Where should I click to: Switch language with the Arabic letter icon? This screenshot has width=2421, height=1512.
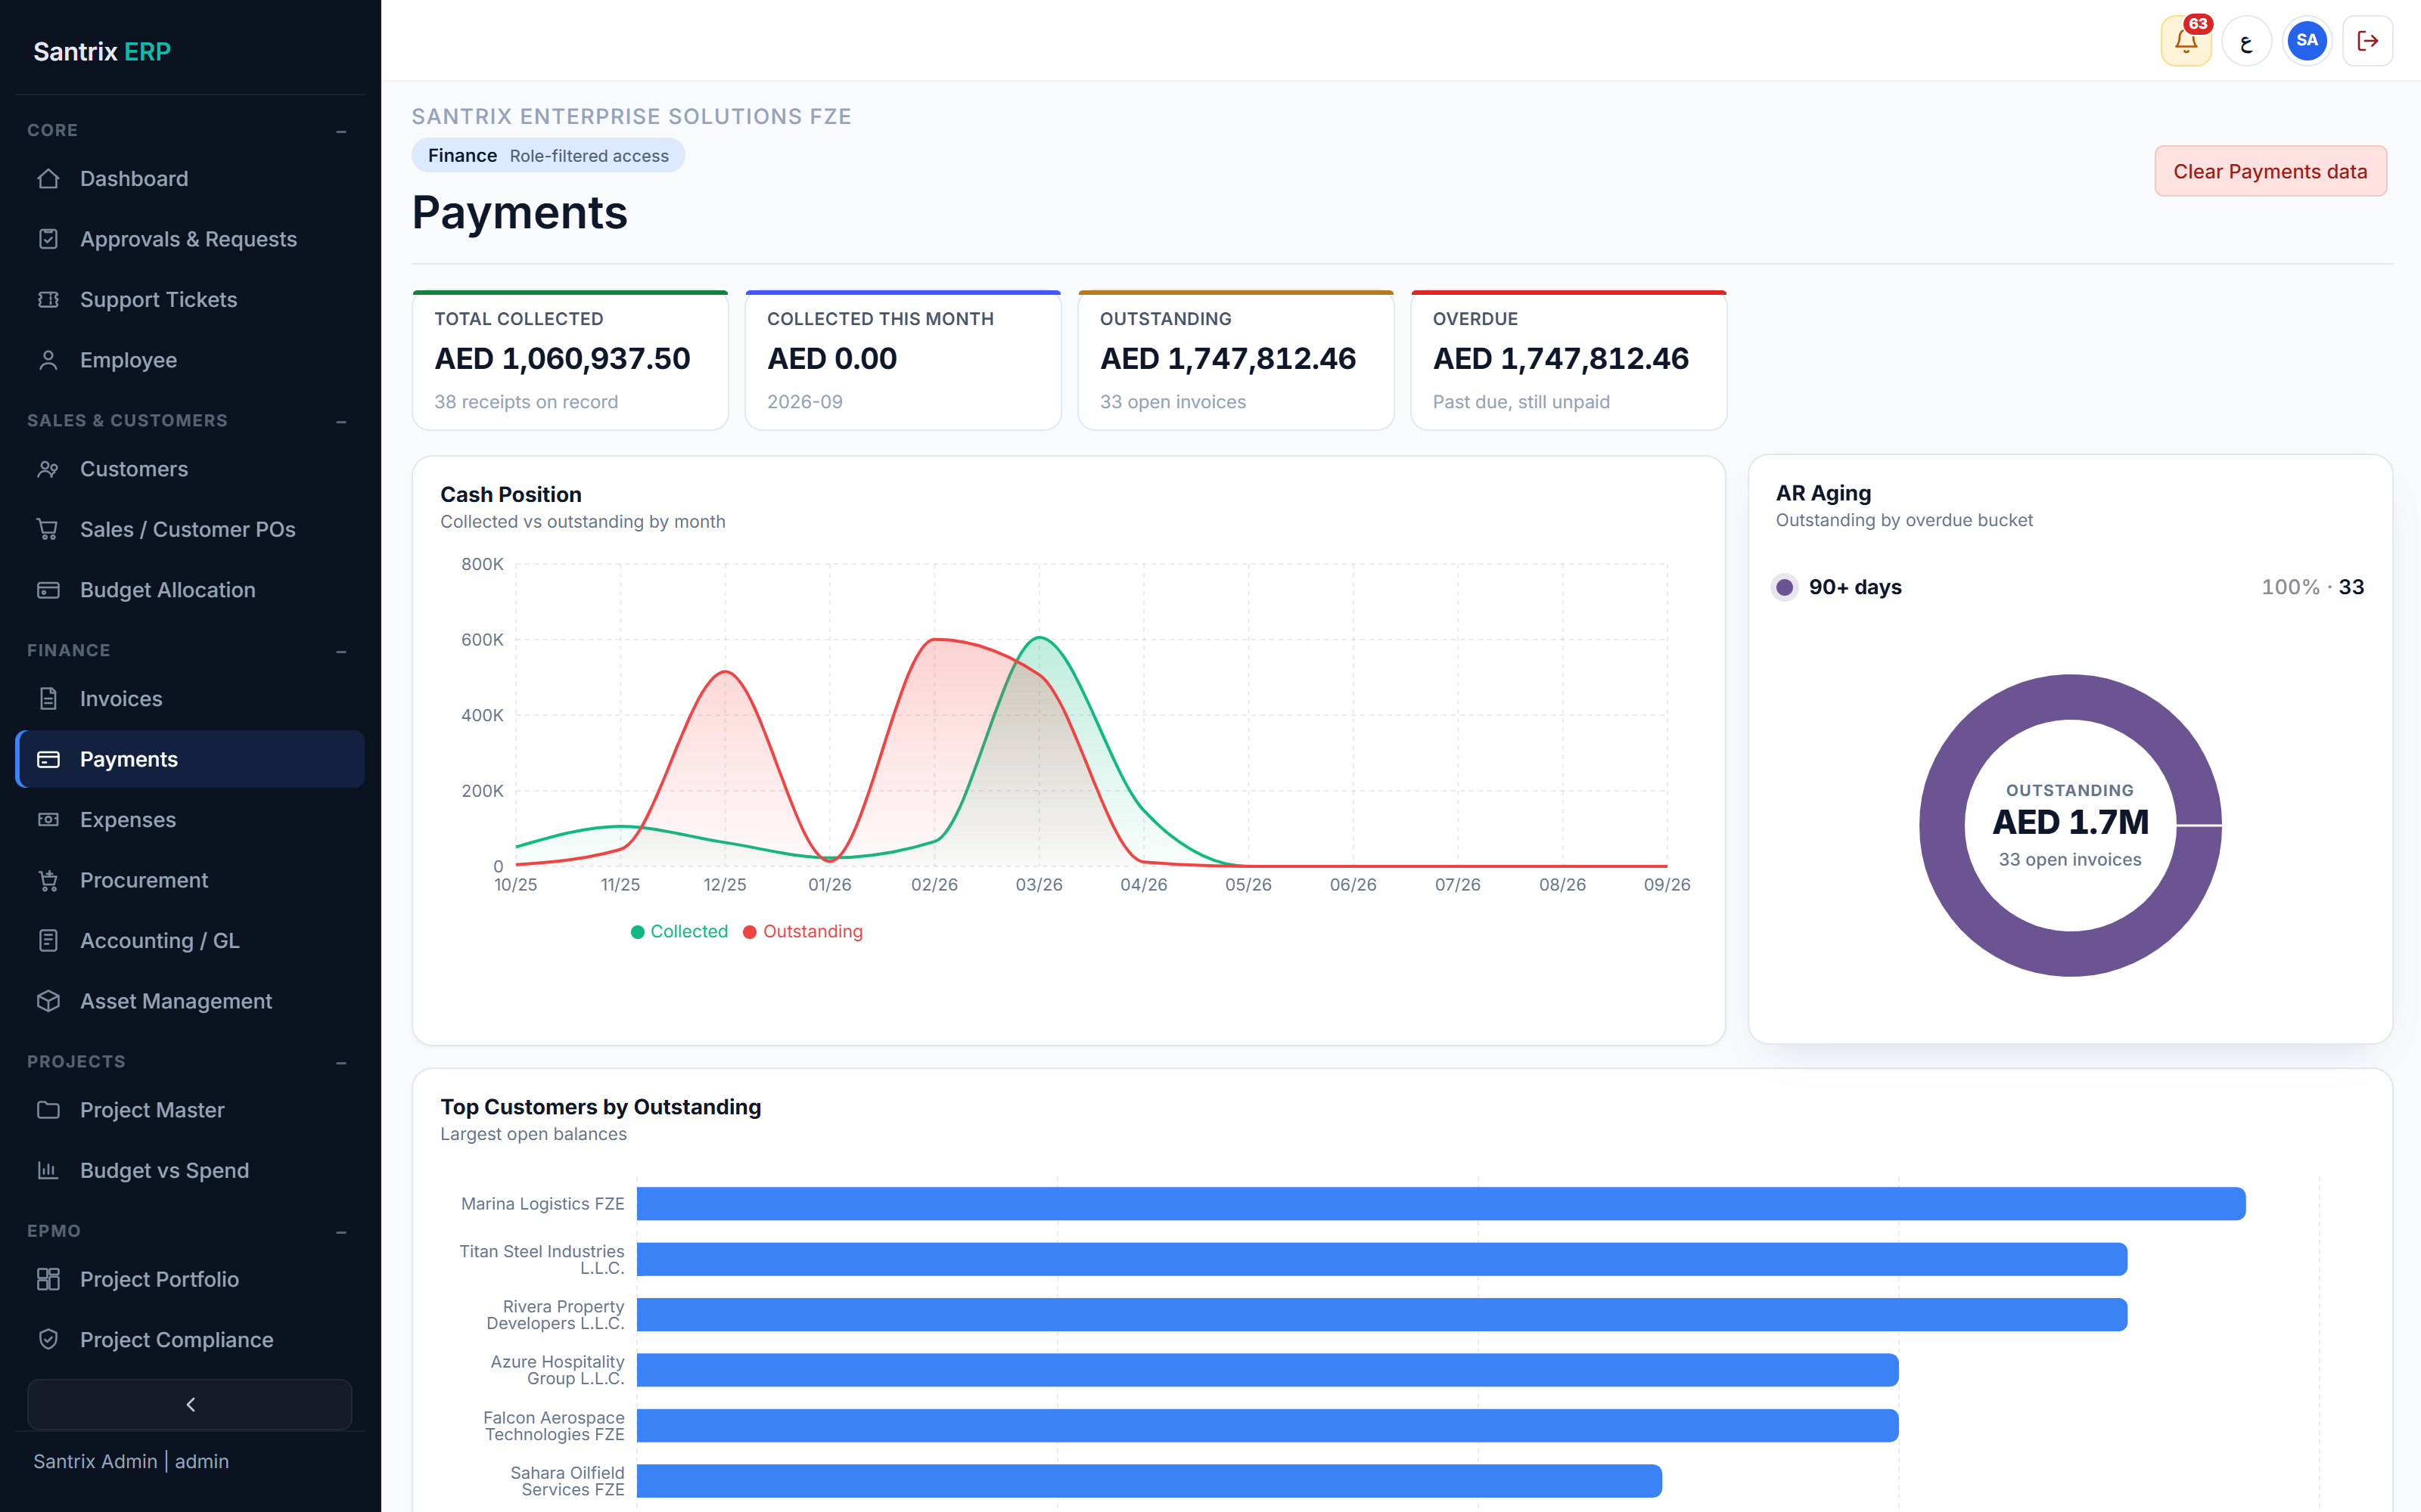point(2246,41)
